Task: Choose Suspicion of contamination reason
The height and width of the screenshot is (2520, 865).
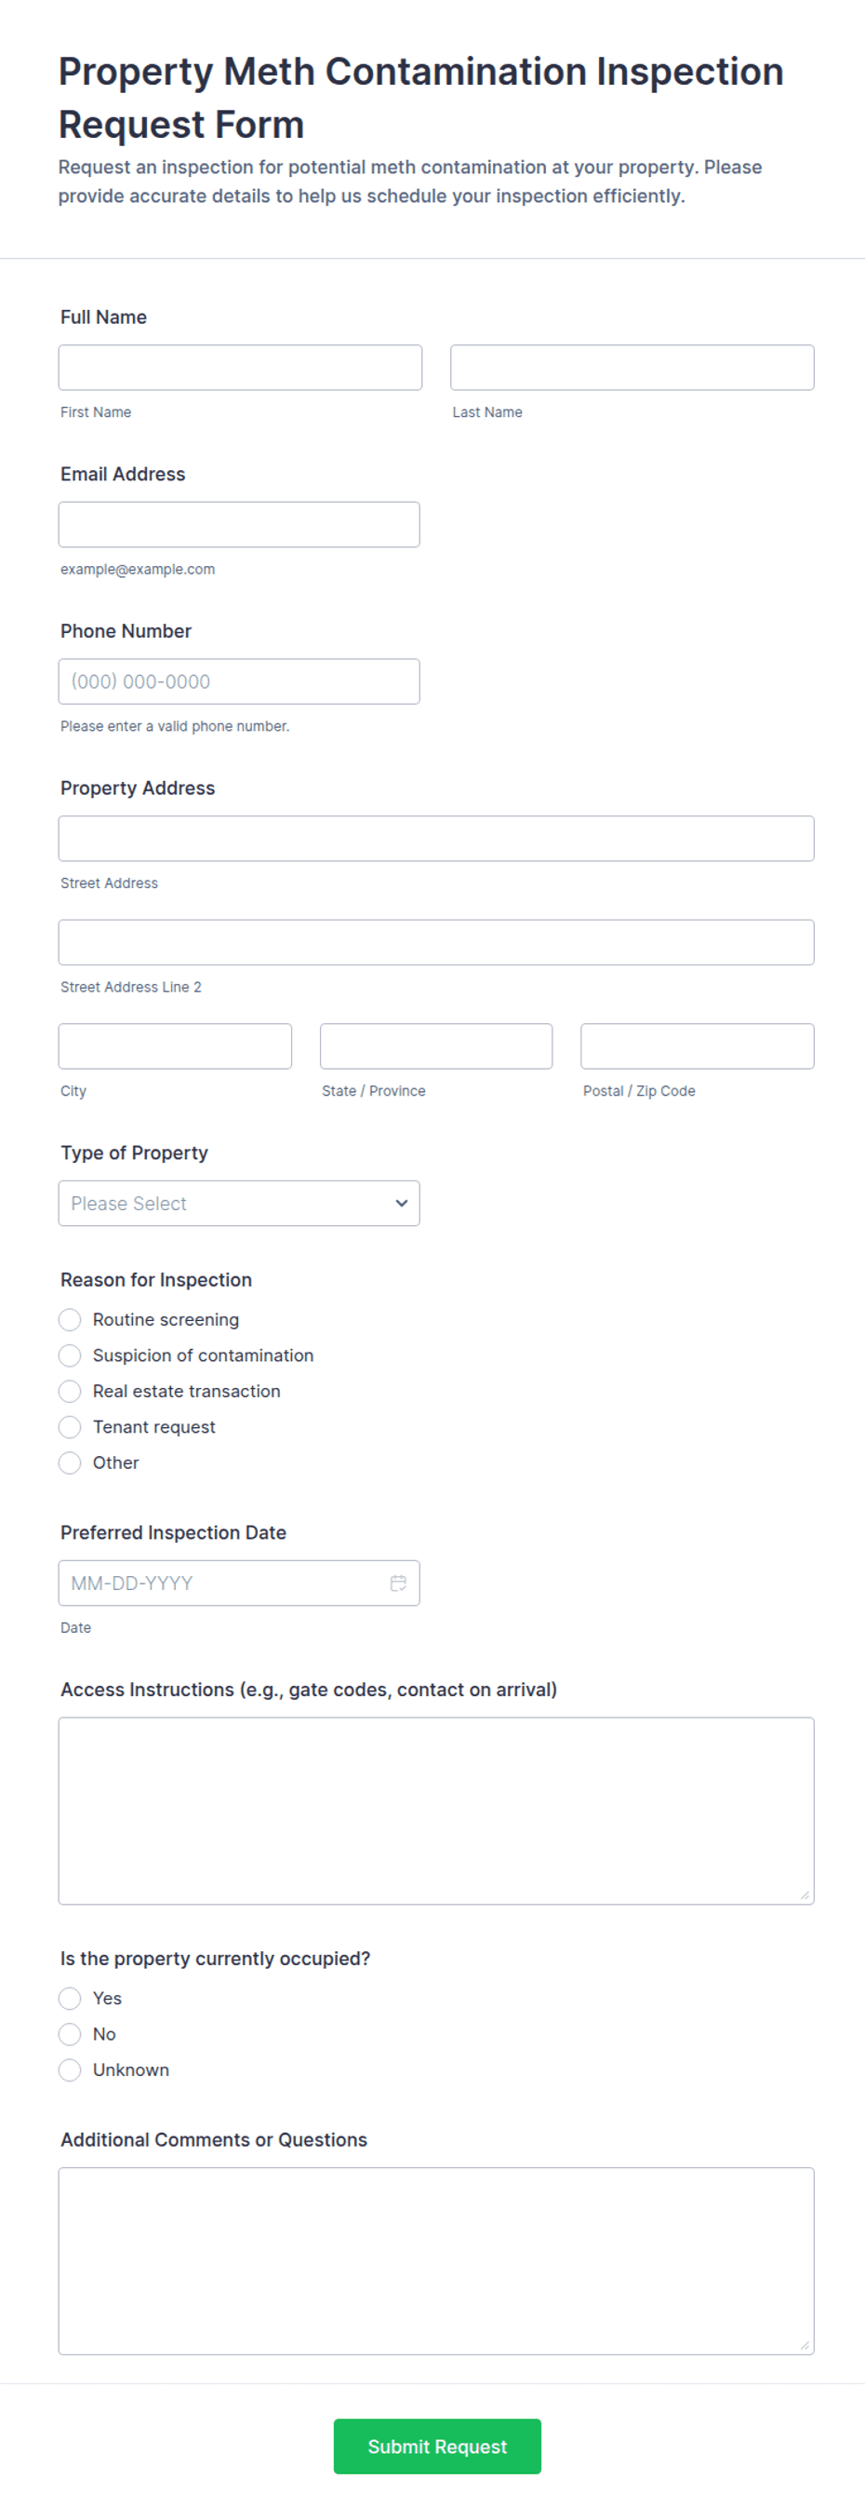Action: point(70,1355)
